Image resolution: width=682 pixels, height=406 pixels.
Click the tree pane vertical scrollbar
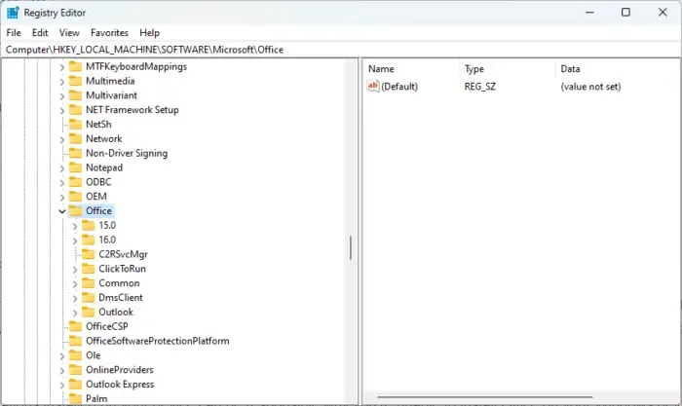point(351,247)
